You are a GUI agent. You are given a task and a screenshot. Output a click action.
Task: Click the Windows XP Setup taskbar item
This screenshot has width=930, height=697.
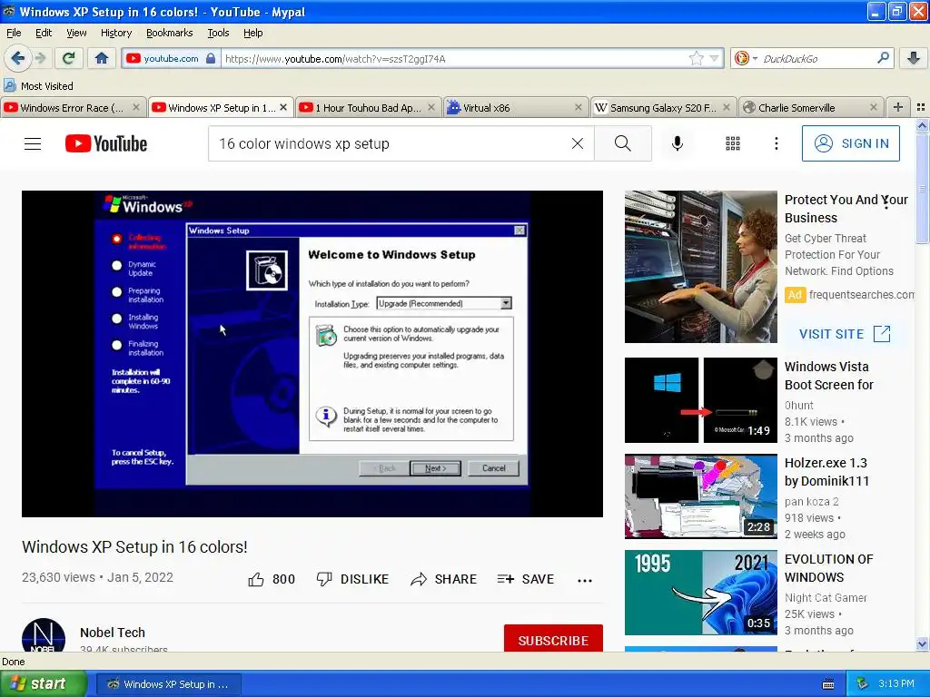tap(169, 684)
